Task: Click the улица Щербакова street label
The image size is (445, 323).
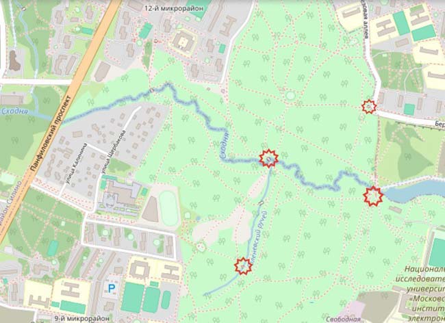Action: [113, 151]
